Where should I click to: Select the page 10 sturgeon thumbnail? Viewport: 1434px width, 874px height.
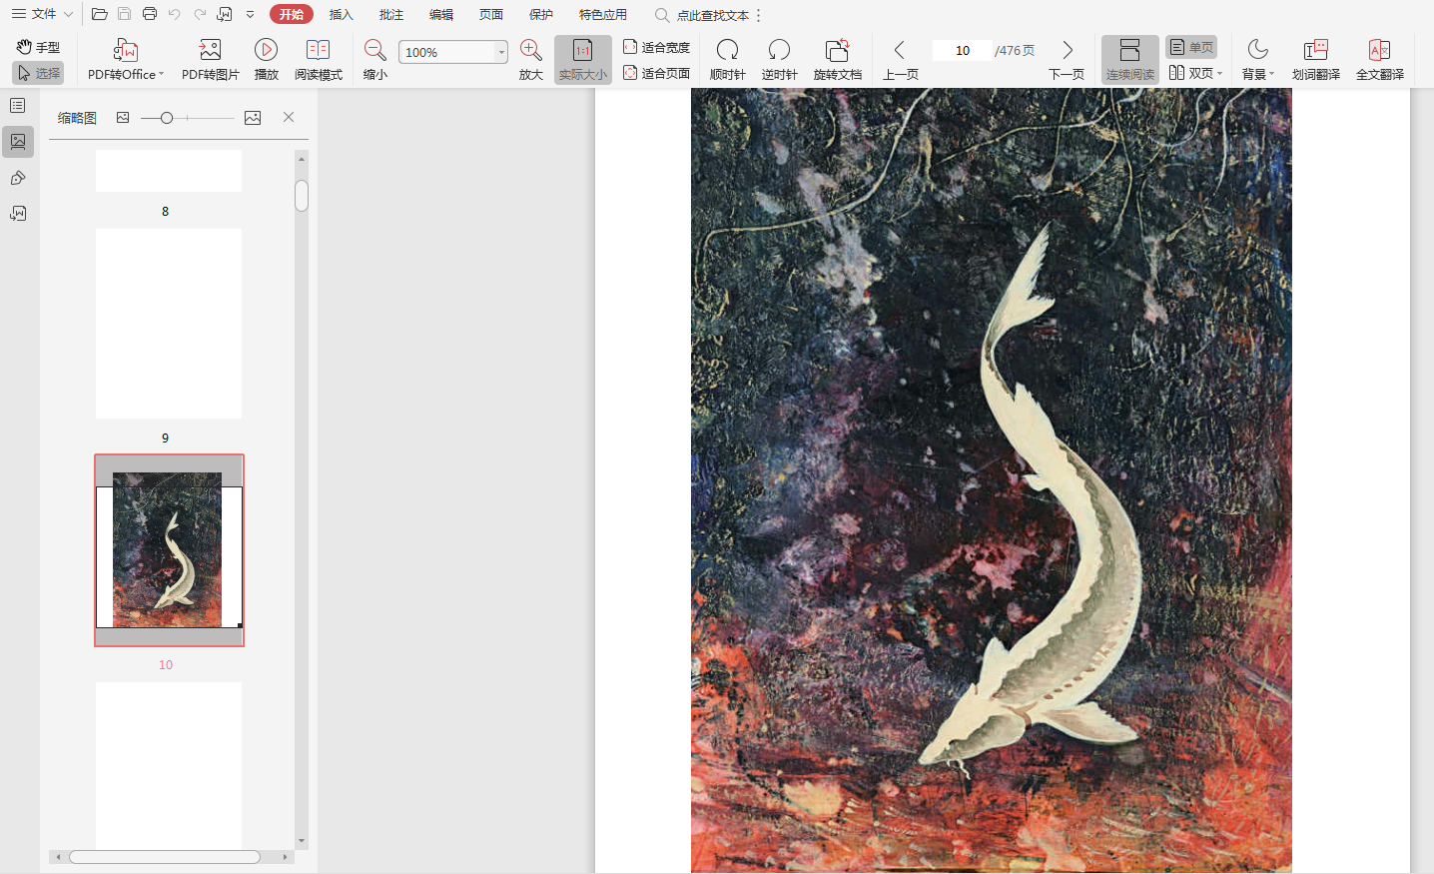(169, 550)
